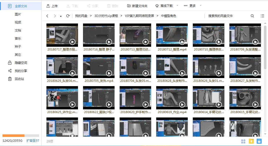
Task: Open video thumbnail 20180629_头发04
Action: 62,66
